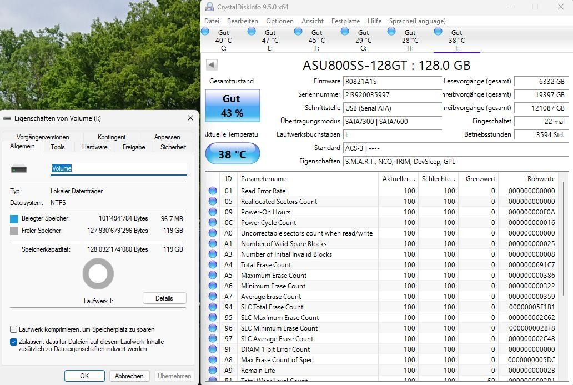The image size is (573, 385).
Task: Click status orb of Number of Valid Spare Blocks row
Action: click(x=213, y=243)
